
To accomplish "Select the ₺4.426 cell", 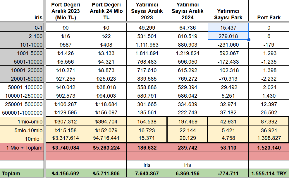I will coord(66,53).
